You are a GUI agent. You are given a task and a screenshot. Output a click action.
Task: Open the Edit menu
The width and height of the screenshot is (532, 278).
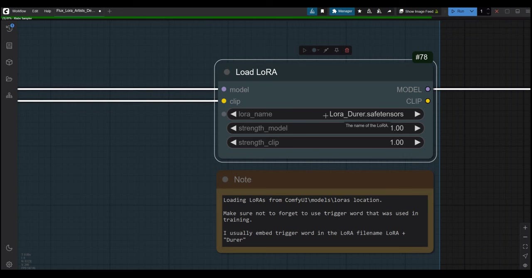[35, 11]
